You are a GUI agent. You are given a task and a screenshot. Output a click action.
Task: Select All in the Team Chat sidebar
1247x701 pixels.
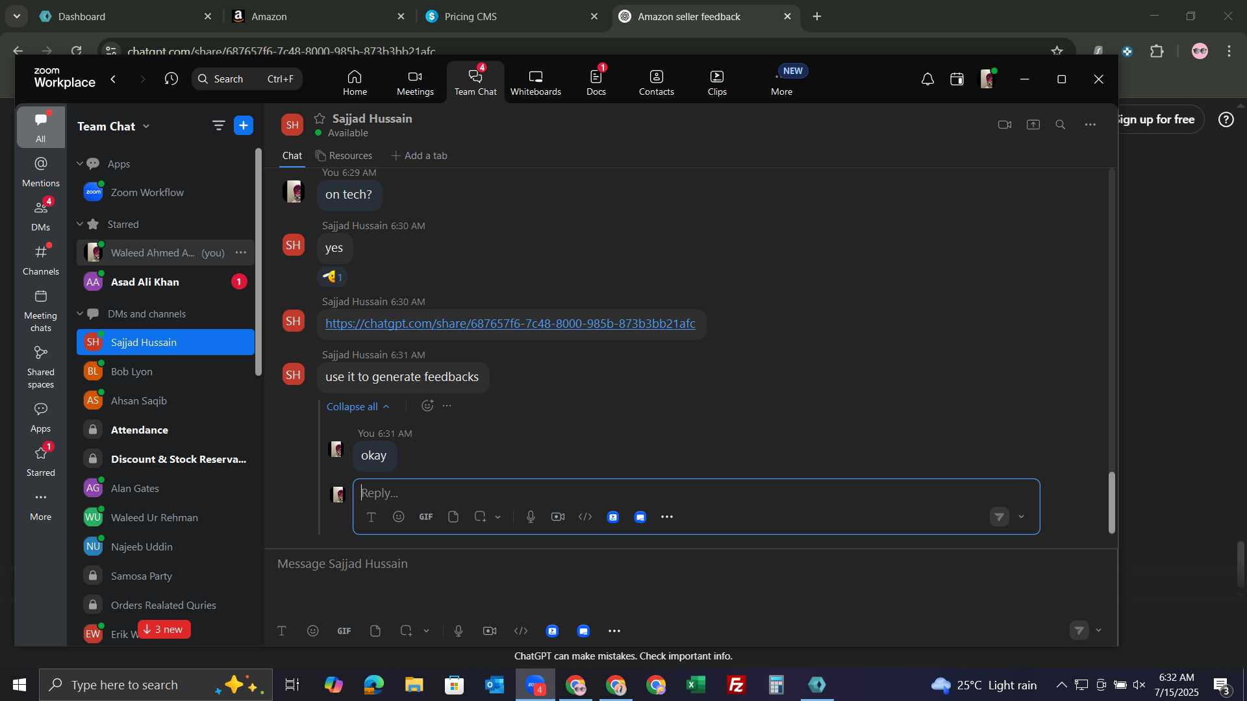pos(41,127)
